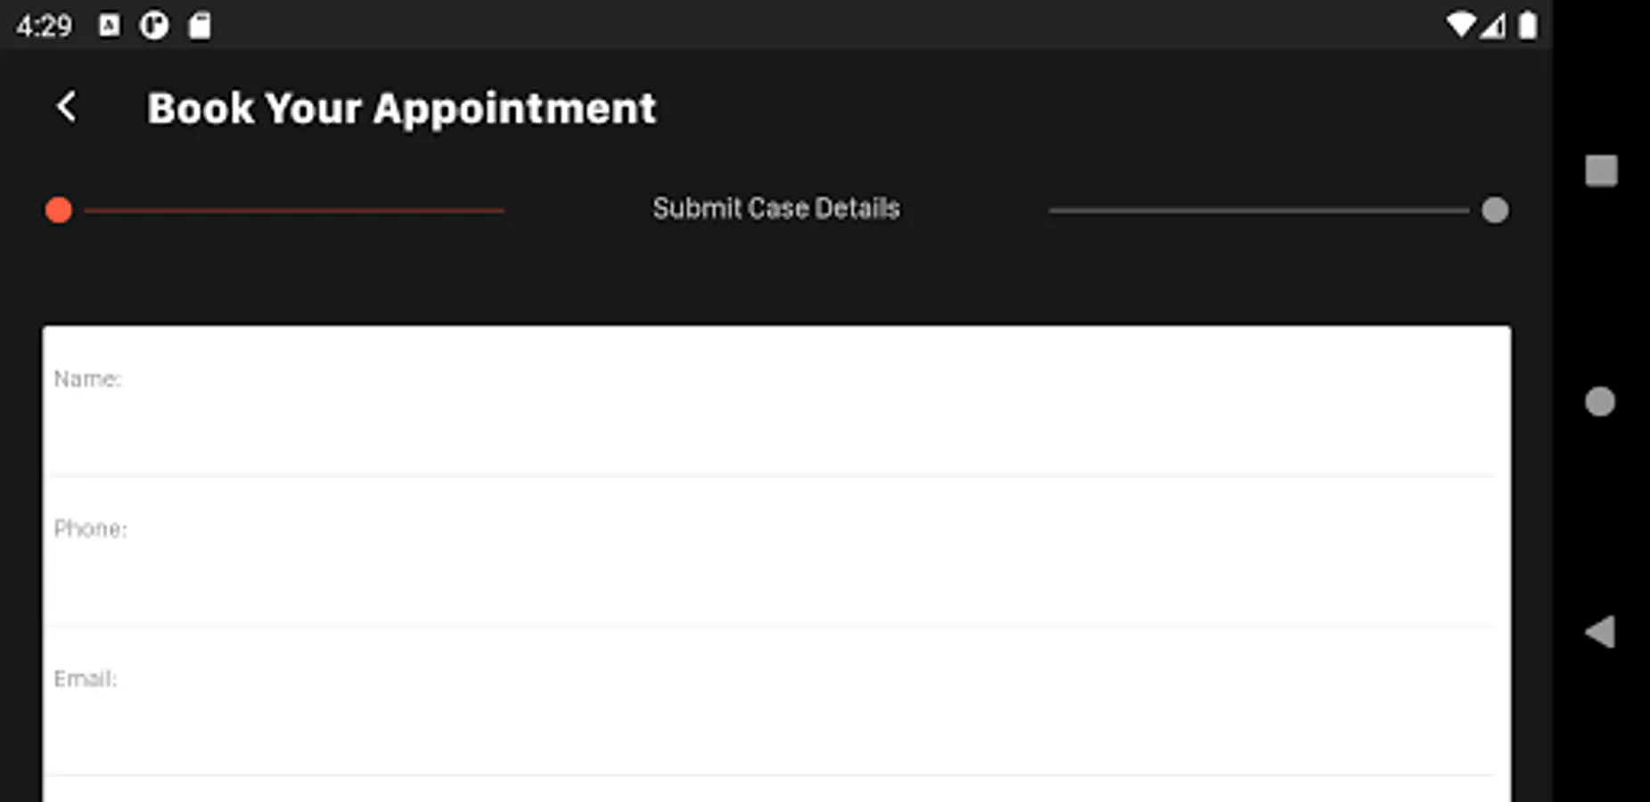1650x802 pixels.
Task: Tap the square A notification icon
Action: (x=109, y=26)
